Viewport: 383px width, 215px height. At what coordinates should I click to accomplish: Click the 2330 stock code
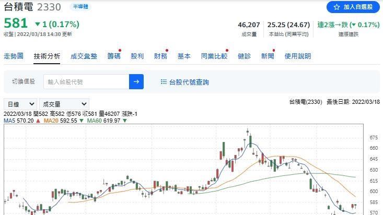49,7
